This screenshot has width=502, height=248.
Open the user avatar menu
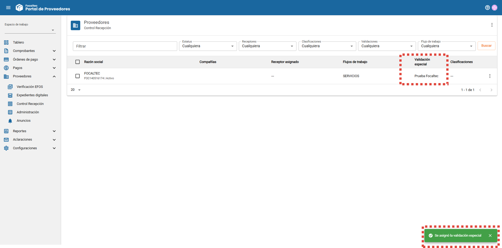tap(494, 8)
